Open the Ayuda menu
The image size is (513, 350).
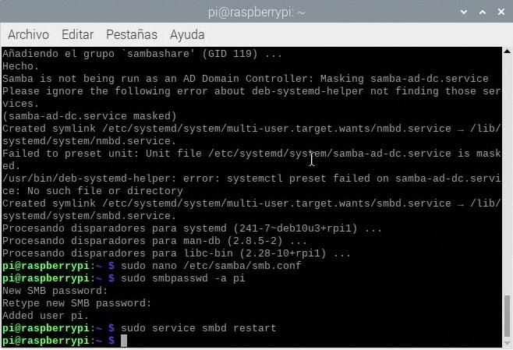point(187,35)
